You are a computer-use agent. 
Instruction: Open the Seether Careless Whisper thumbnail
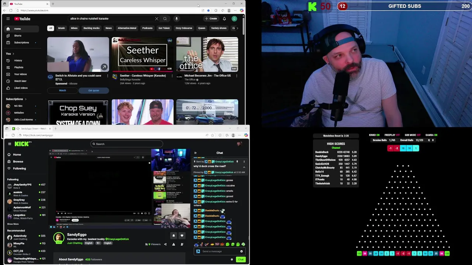143,54
